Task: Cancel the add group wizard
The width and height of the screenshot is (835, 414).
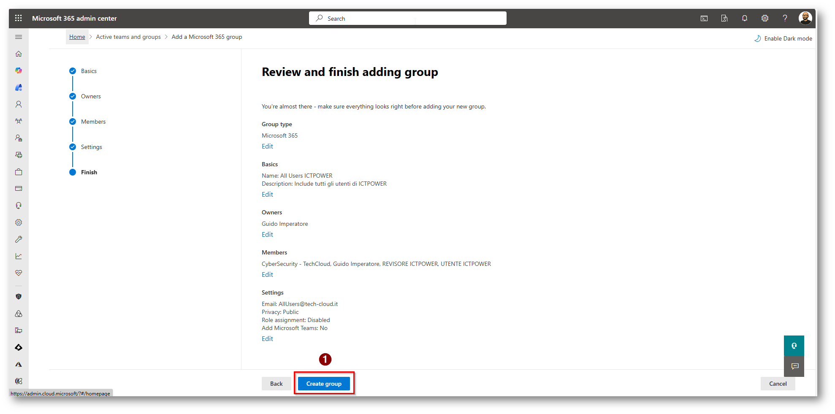Action: click(778, 384)
